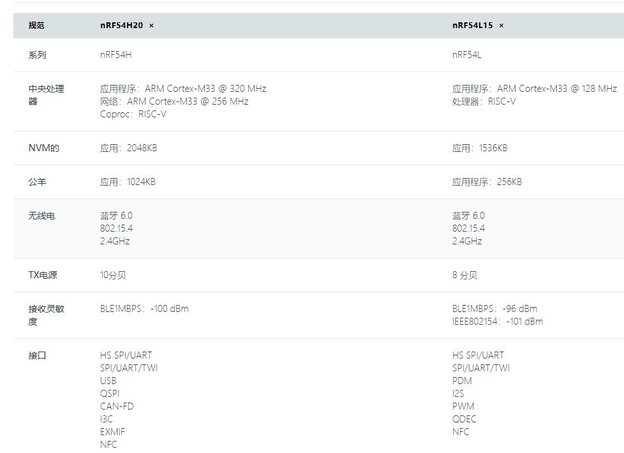Click the 接口 row label

click(37, 355)
